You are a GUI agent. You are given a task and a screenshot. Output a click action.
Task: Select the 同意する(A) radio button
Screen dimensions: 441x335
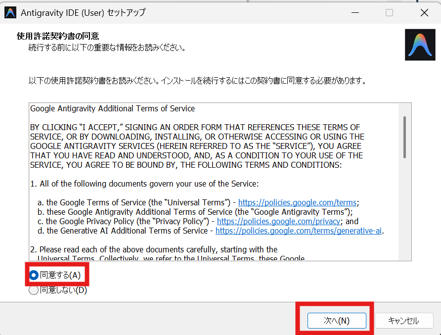coord(34,275)
